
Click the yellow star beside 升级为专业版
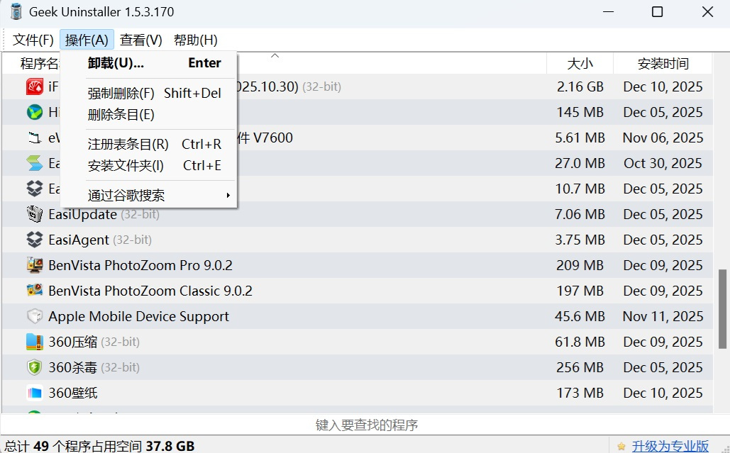(x=623, y=445)
